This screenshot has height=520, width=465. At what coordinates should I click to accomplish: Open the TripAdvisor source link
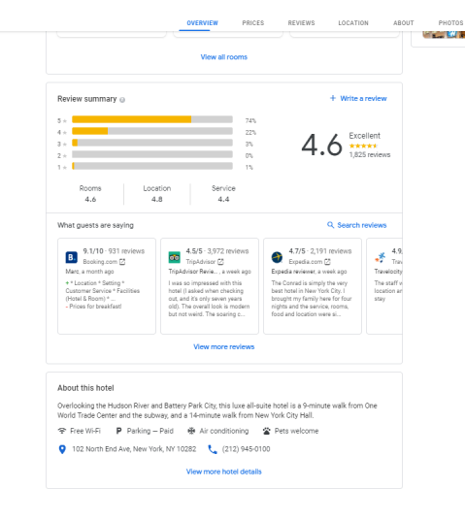coord(201,262)
